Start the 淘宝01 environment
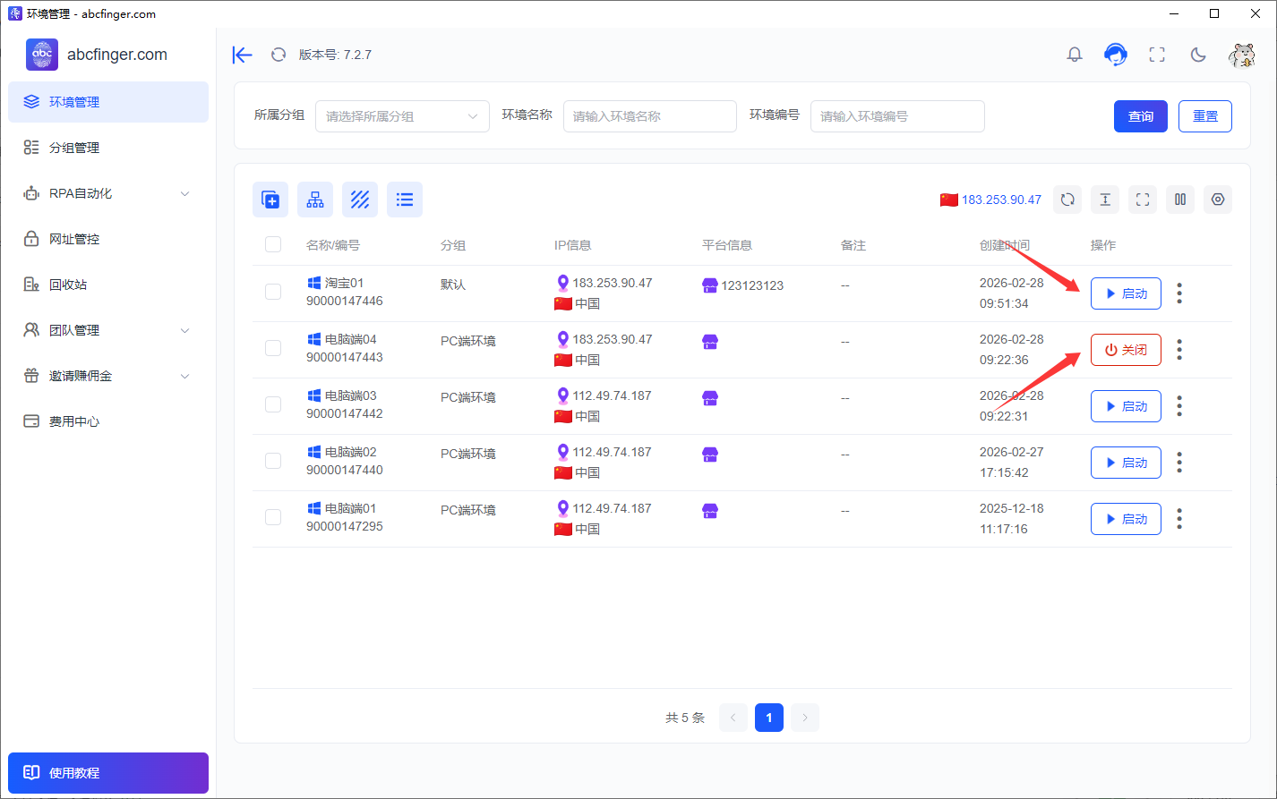The width and height of the screenshot is (1277, 799). coord(1126,293)
